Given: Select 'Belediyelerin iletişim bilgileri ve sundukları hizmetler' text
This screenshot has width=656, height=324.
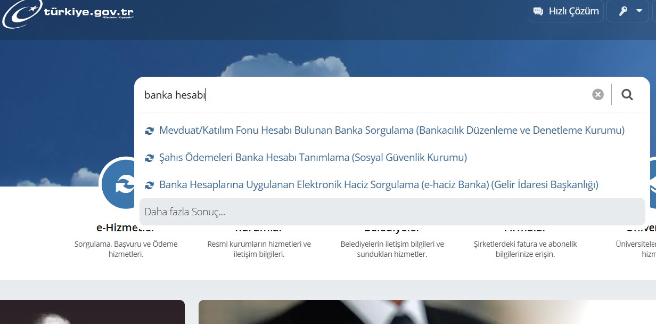Looking at the screenshot, I should (x=392, y=249).
